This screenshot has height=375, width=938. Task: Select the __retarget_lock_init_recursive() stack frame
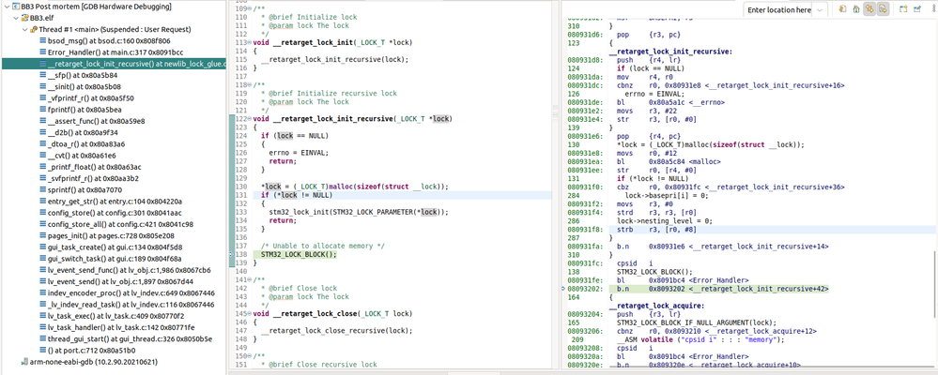point(114,64)
